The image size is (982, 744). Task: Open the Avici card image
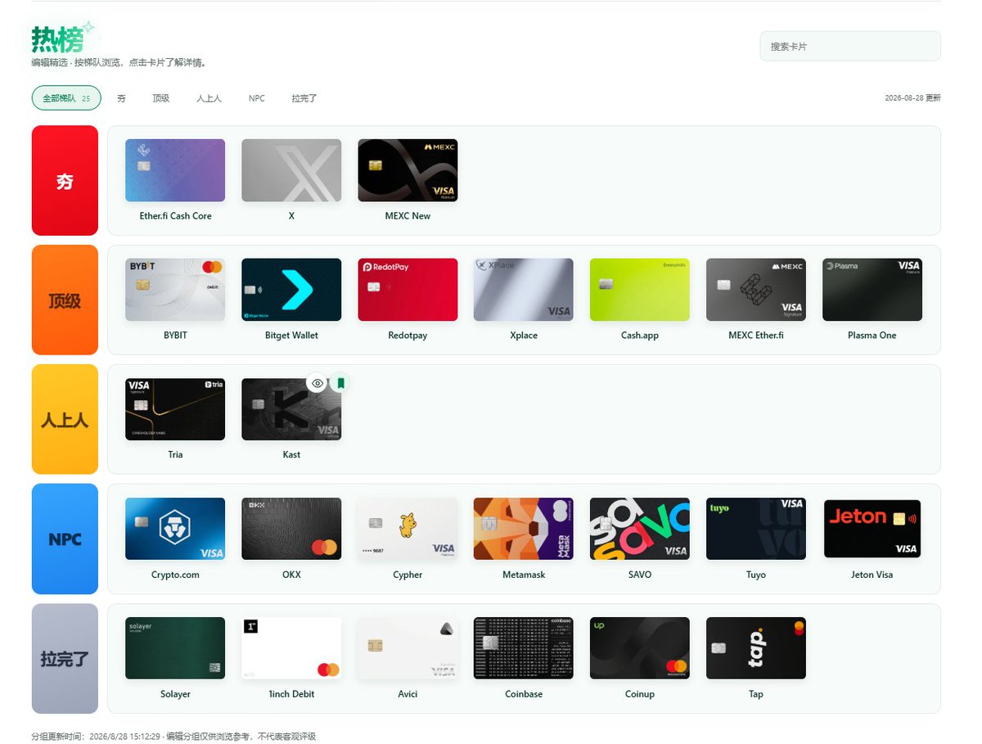tap(408, 648)
